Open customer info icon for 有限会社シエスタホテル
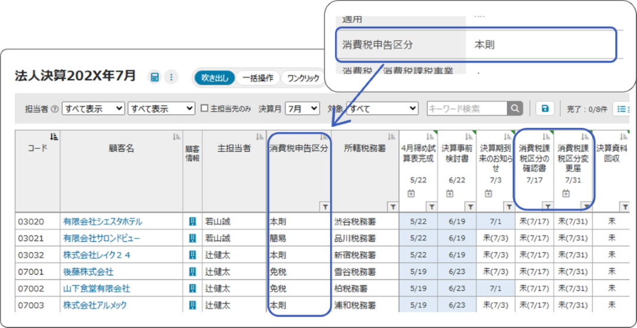637x328 pixels. (x=192, y=221)
